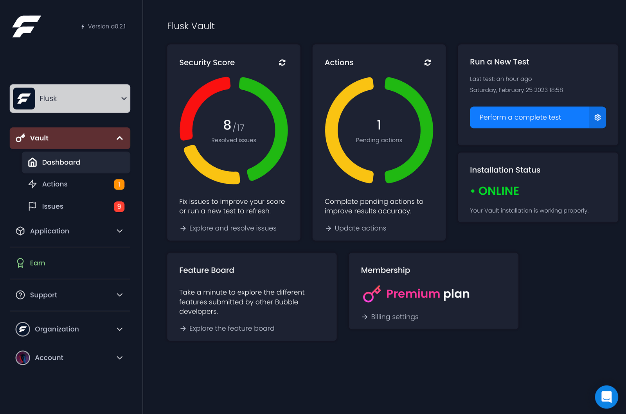Refresh the Actions card

pos(427,63)
